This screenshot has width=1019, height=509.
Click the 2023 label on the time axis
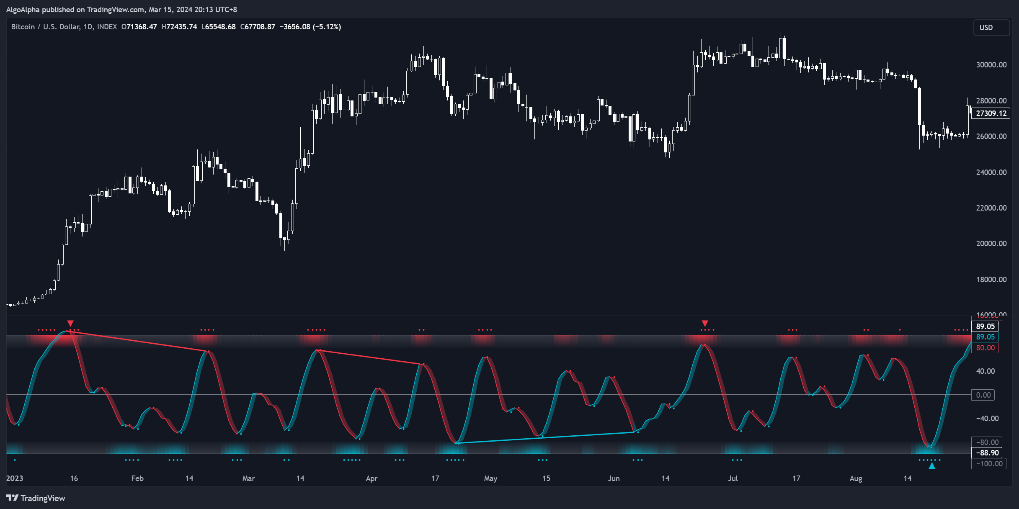[x=15, y=478]
